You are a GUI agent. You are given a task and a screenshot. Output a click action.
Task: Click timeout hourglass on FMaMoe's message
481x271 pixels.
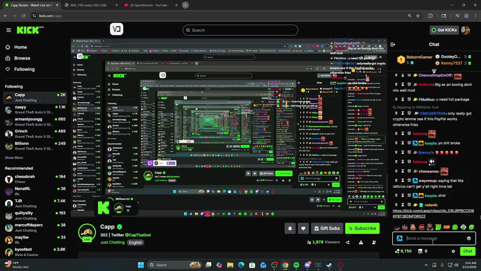click(402, 99)
